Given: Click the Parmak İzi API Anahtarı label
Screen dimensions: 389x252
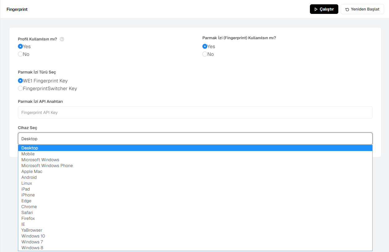Looking at the screenshot, I should click(x=40, y=101).
